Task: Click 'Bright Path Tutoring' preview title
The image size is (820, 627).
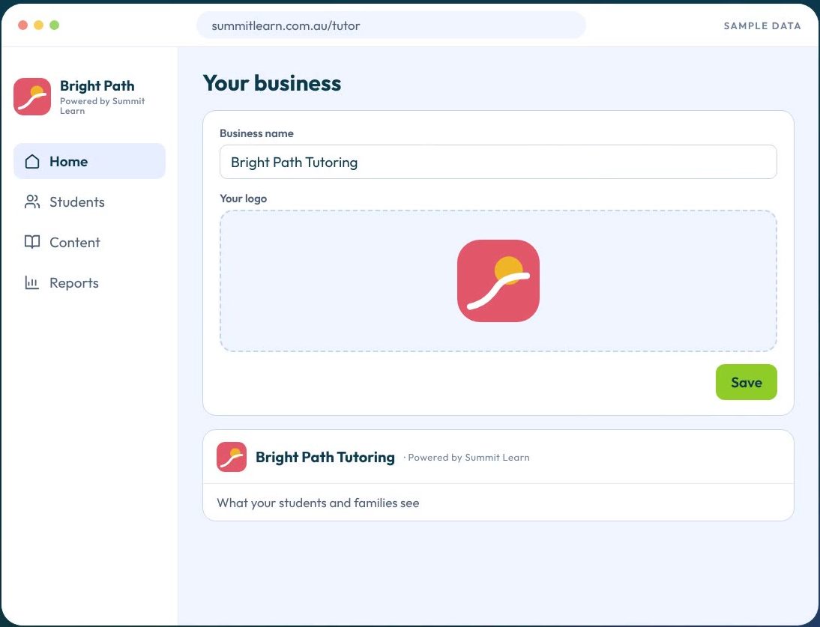Action: tap(325, 457)
